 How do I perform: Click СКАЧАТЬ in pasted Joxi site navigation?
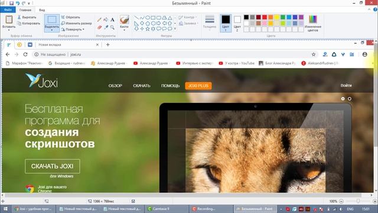(x=142, y=86)
